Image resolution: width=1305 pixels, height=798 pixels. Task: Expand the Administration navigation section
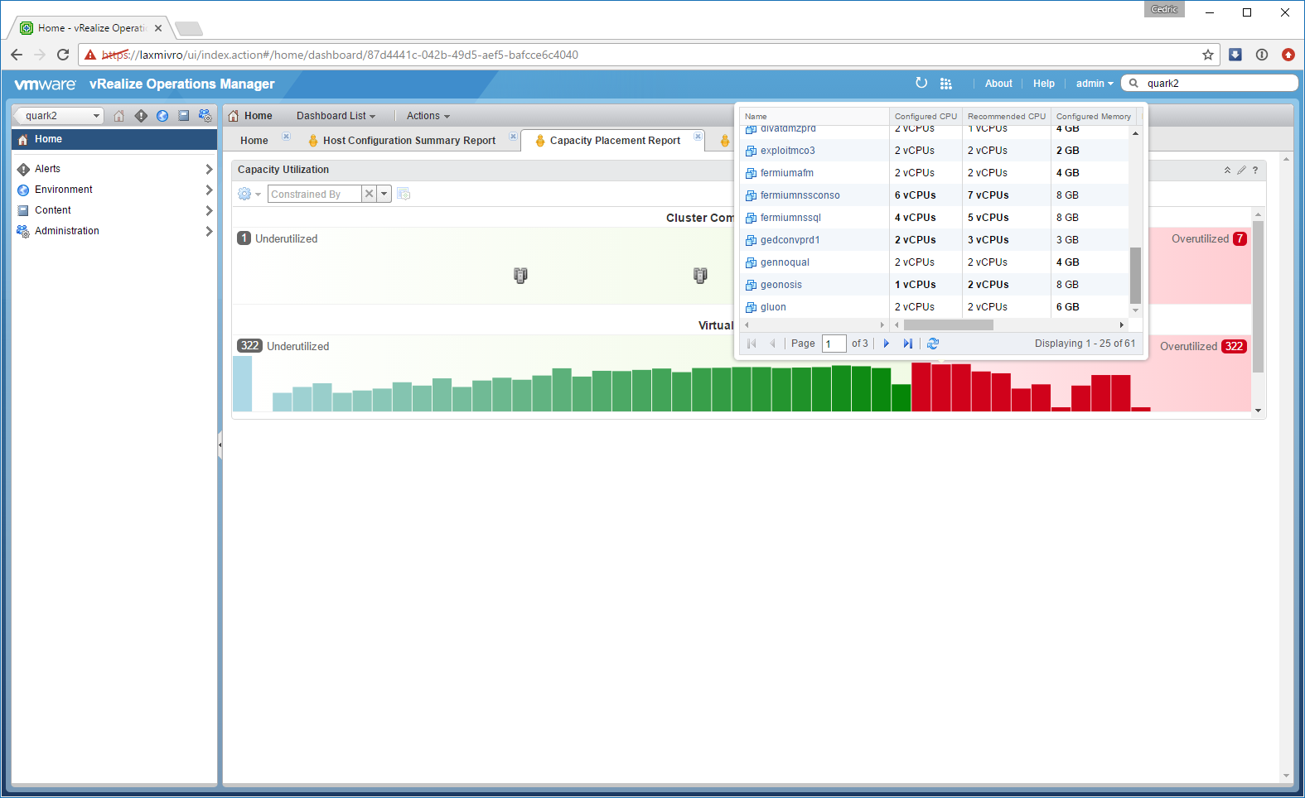point(209,231)
